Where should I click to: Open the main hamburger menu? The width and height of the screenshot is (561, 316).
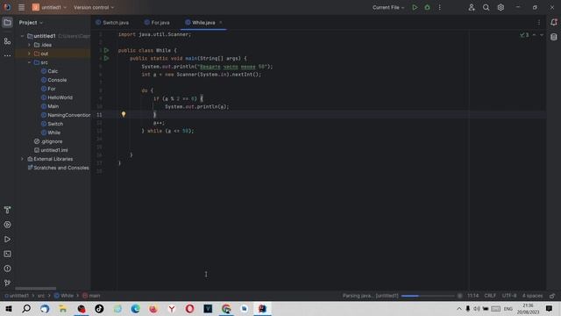click(21, 7)
